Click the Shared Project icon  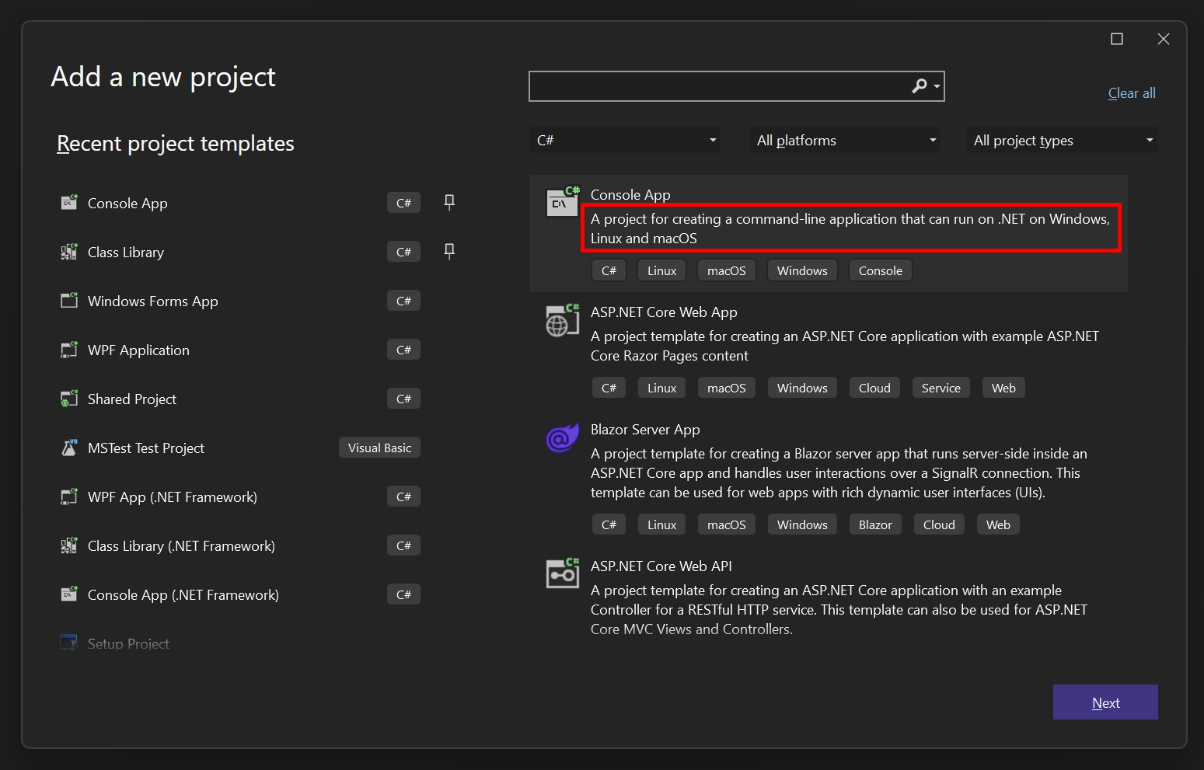68,399
